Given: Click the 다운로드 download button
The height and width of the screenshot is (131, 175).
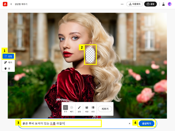Looking at the screenshot, I should [x=134, y=4].
